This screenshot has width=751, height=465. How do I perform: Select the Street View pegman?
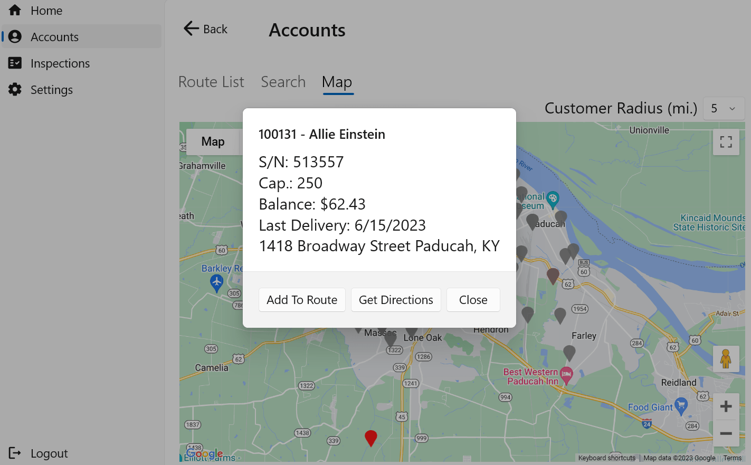[x=726, y=359]
